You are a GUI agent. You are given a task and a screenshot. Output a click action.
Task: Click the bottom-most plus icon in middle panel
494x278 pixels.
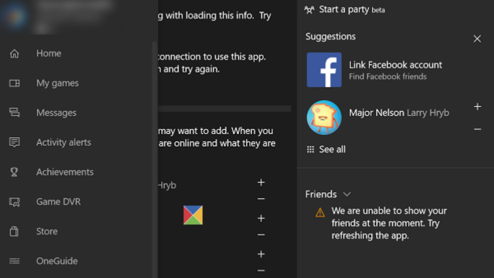[x=261, y=254]
